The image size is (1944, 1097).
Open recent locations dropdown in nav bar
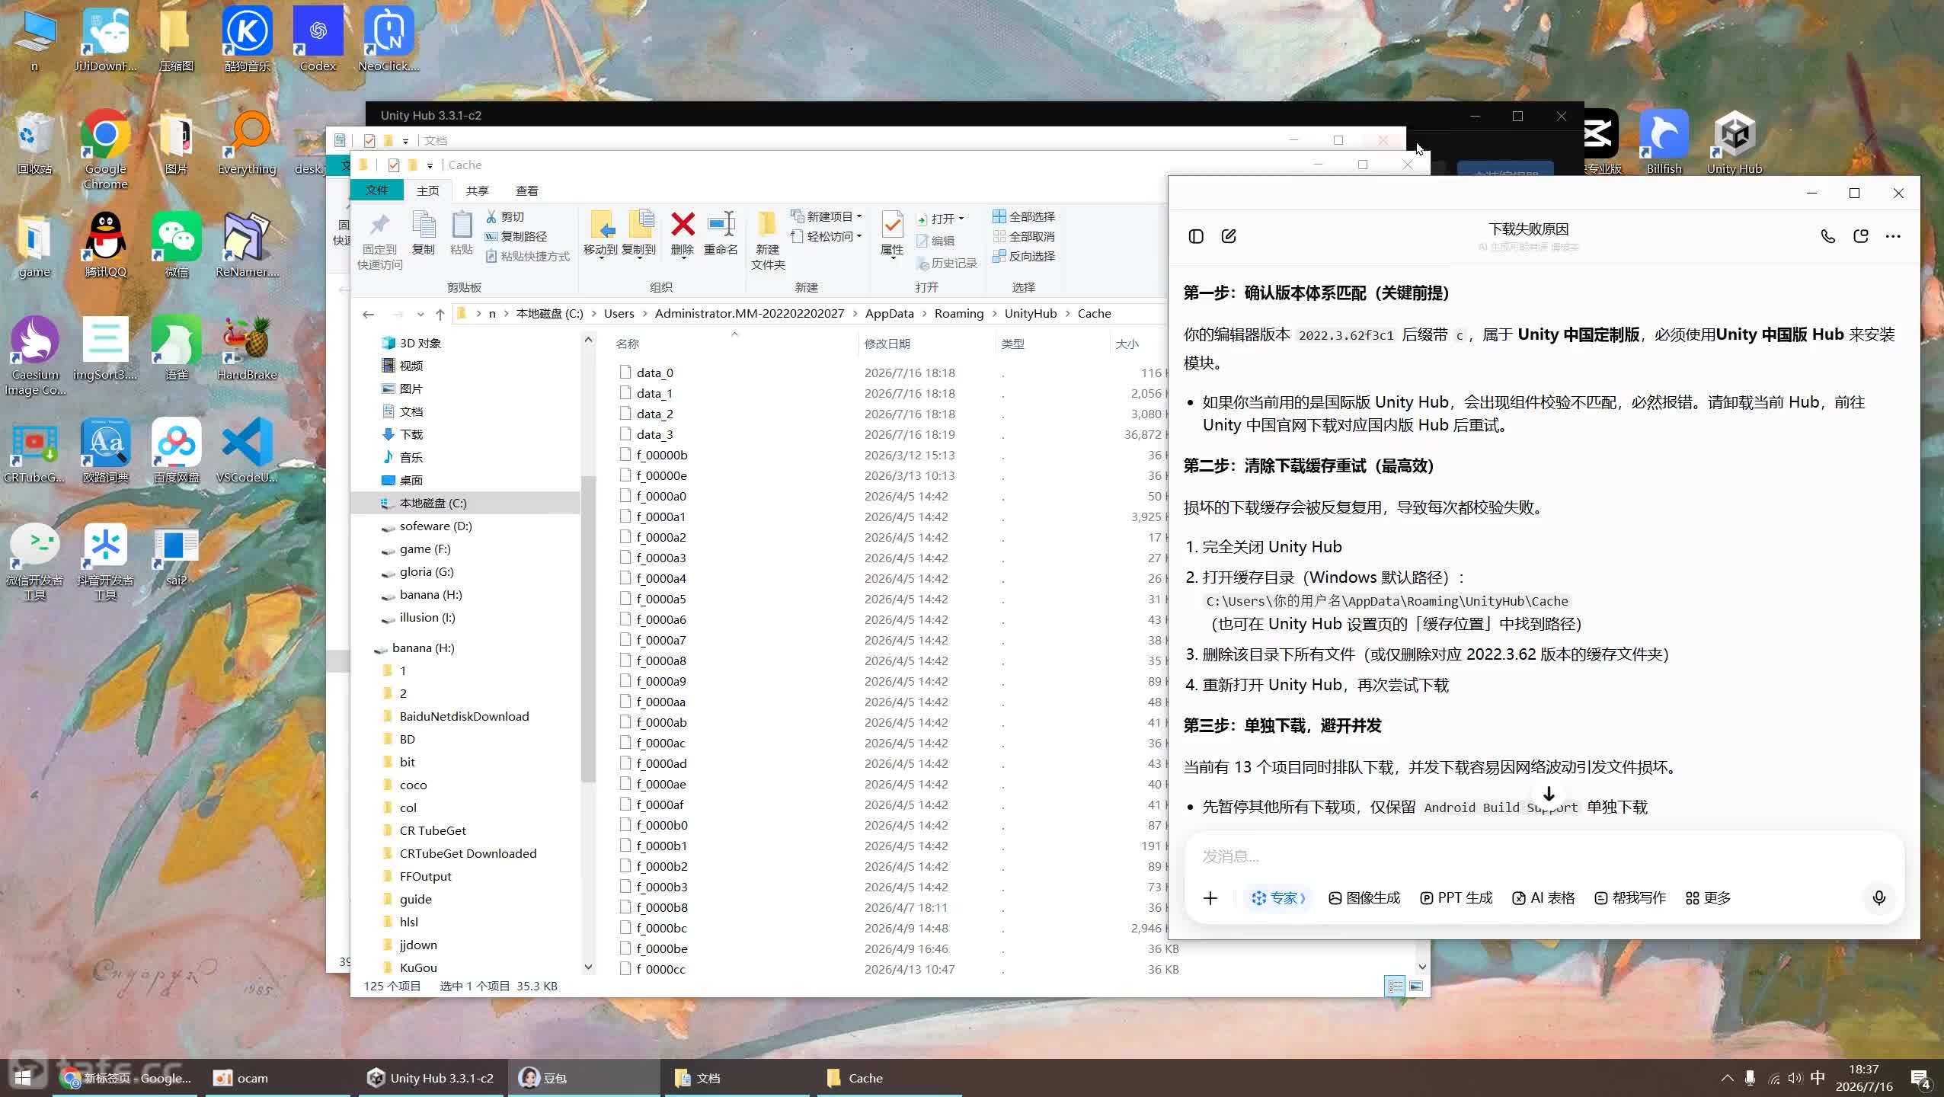point(420,314)
